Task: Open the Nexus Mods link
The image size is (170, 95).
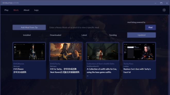Action: [x=150, y=22]
